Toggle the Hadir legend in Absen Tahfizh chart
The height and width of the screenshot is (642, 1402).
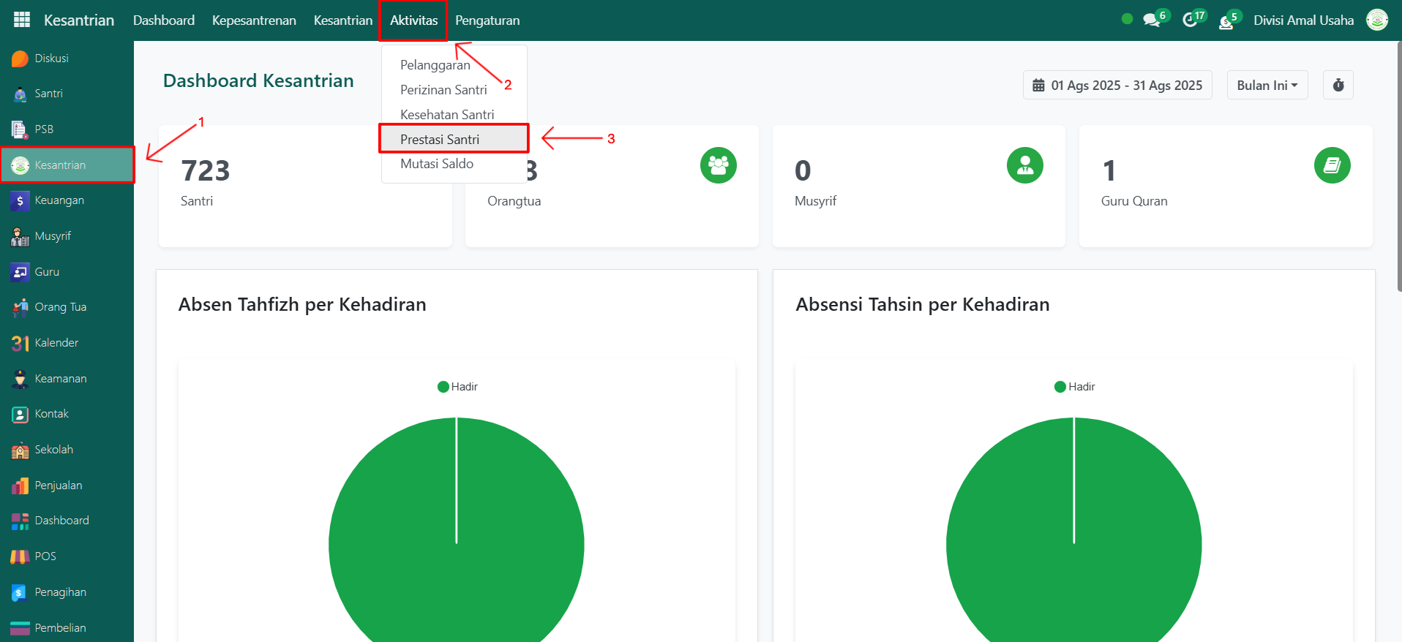click(x=457, y=387)
